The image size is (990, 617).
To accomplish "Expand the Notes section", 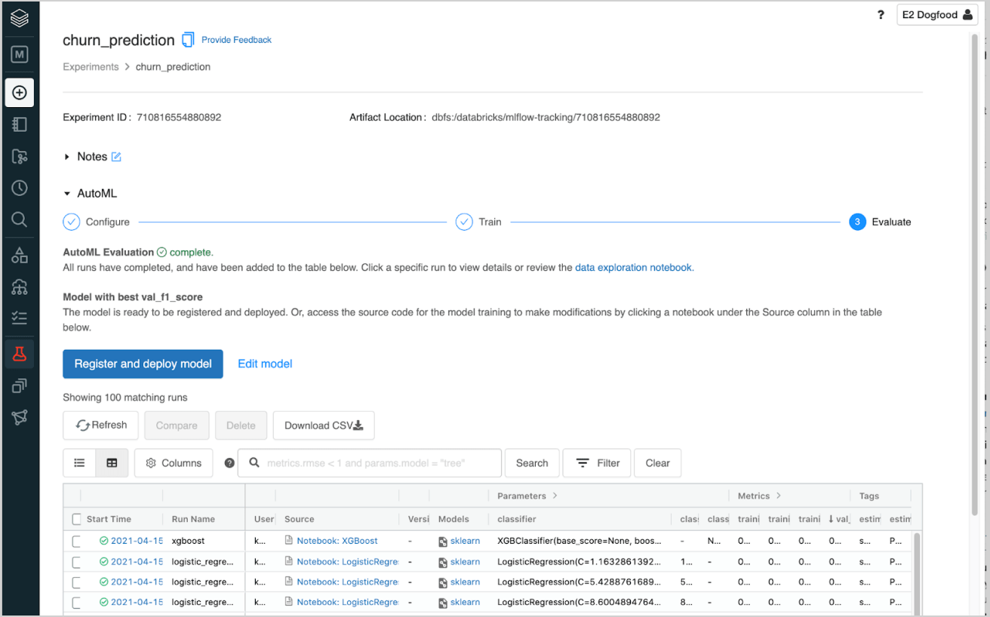I will (x=67, y=157).
